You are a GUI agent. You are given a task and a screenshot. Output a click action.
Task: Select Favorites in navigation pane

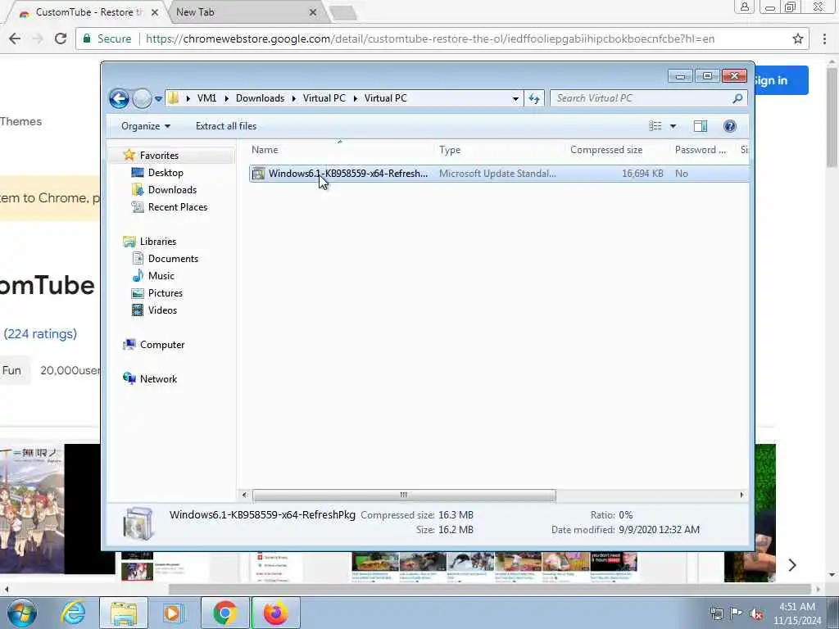(159, 156)
